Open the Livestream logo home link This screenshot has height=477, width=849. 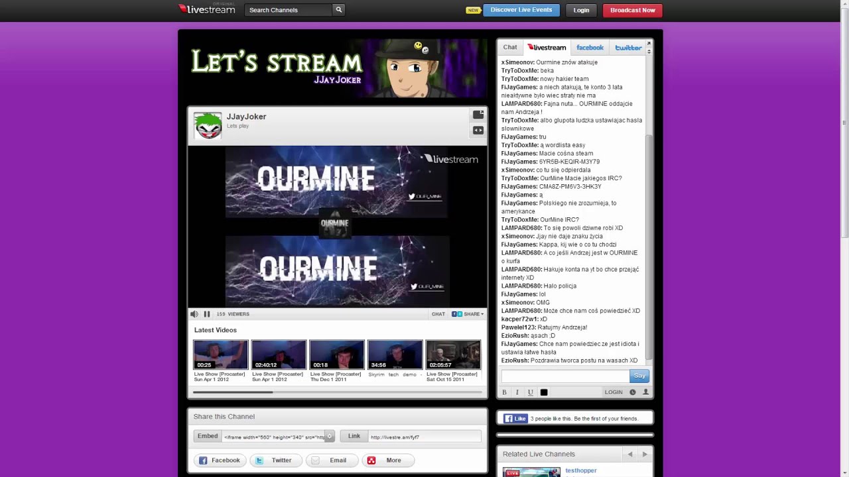point(207,9)
